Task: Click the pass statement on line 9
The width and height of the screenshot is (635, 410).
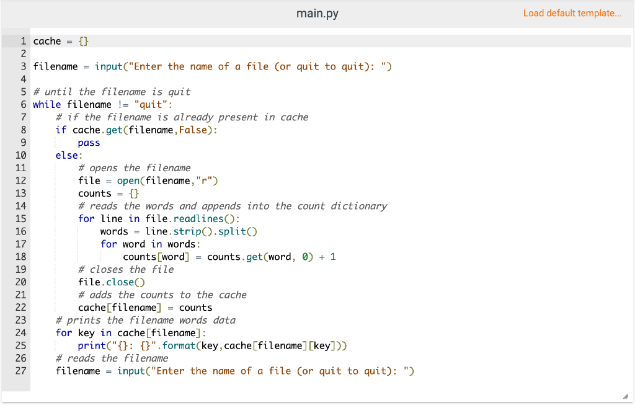Action: 88,142
